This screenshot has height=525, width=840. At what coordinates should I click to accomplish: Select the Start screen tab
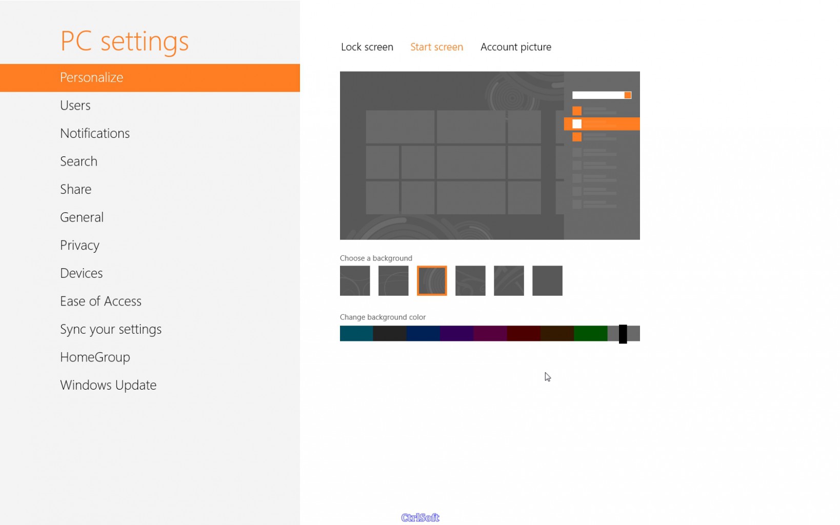[436, 47]
